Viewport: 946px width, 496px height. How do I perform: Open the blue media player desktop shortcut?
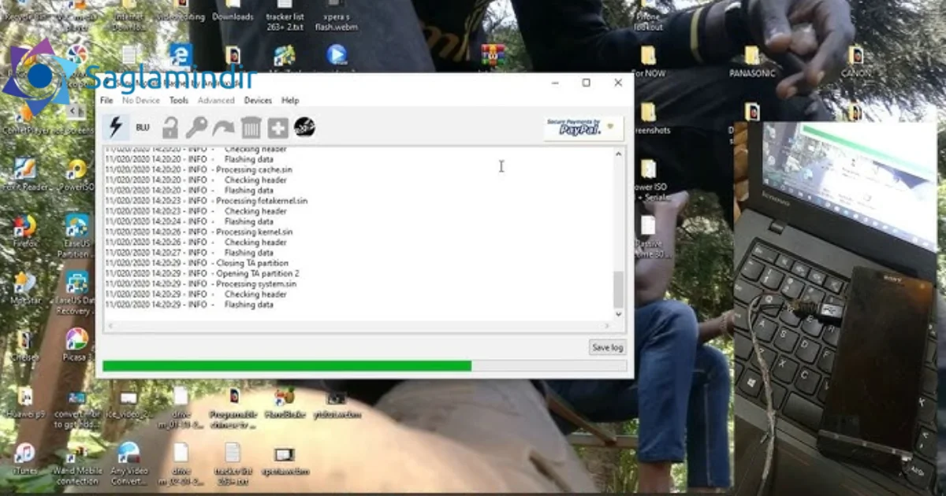(x=337, y=54)
